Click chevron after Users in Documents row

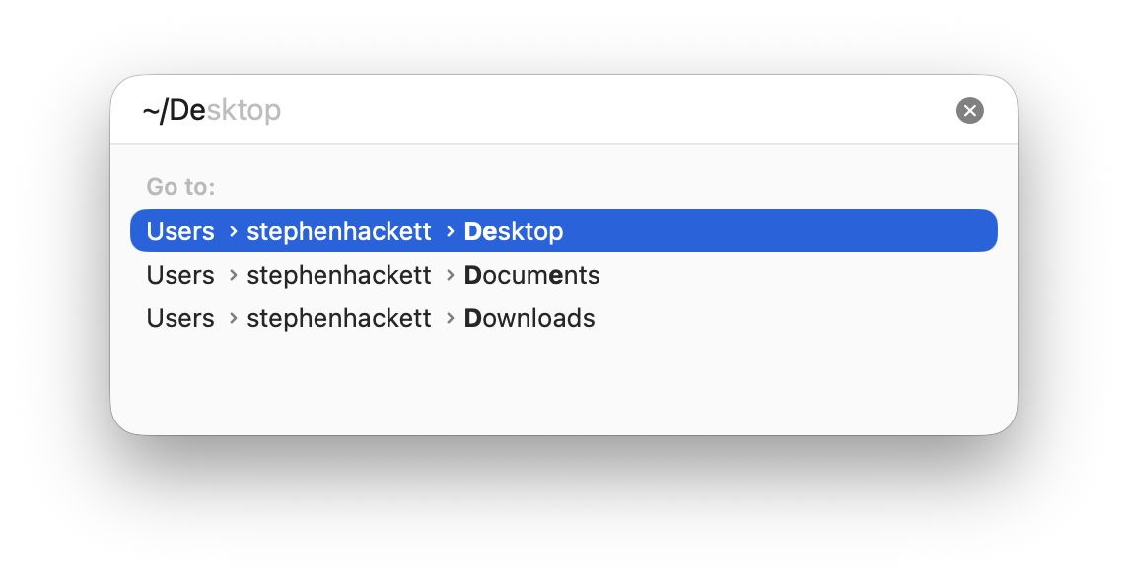(x=233, y=275)
